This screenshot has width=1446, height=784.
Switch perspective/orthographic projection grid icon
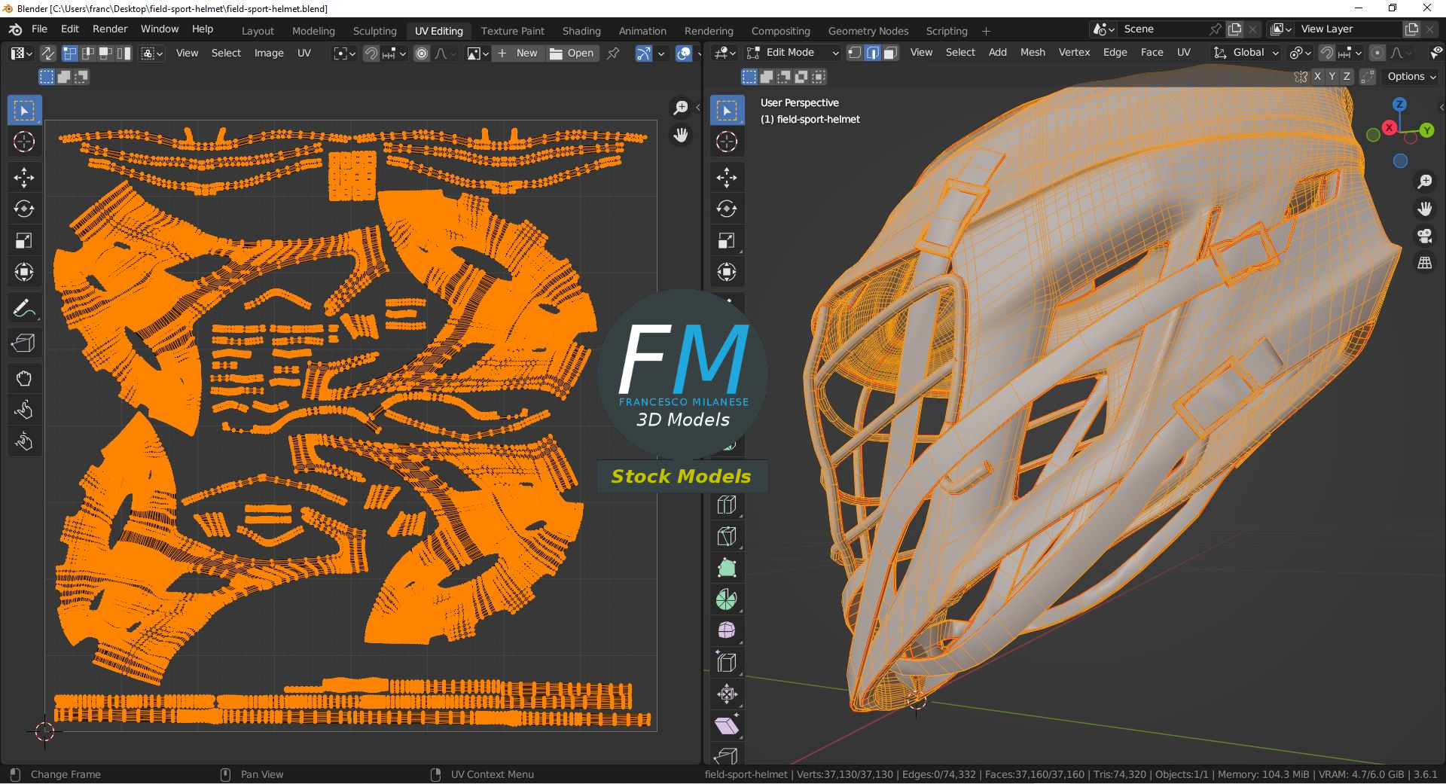pyautogui.click(x=1424, y=263)
